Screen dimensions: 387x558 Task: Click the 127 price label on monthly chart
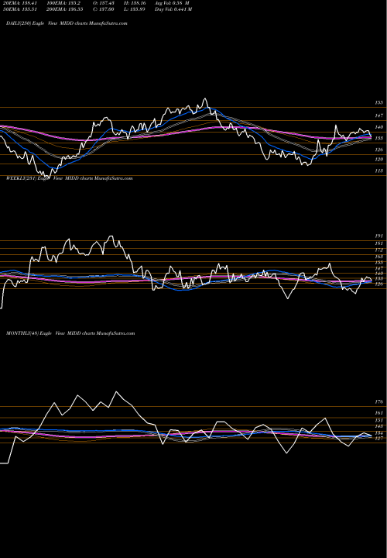(x=379, y=439)
